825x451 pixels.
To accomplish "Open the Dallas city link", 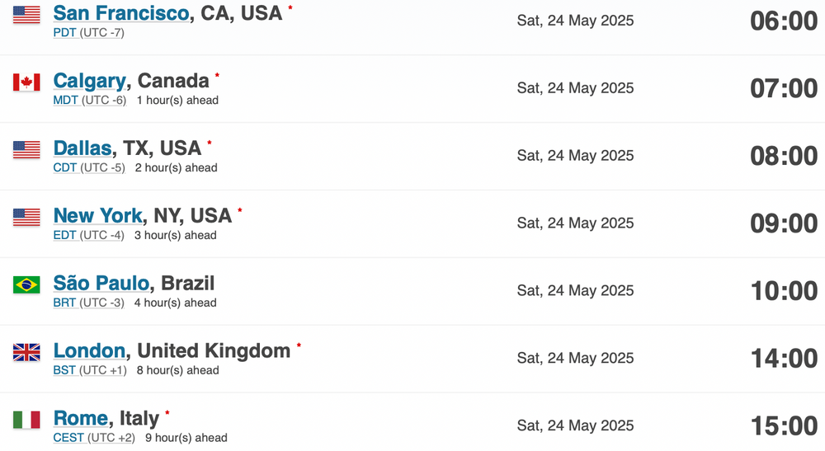I will pos(82,148).
